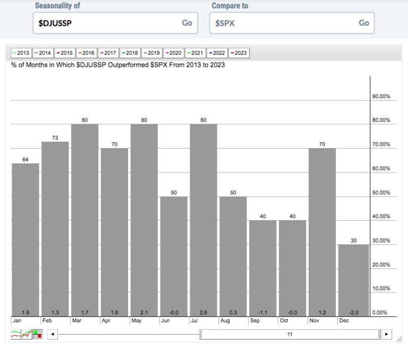Click the Seasonality of symbol input field
This screenshot has height=347, width=408.
click(x=106, y=23)
